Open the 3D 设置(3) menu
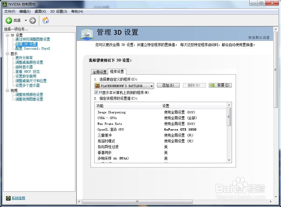The image size is (281, 207). [59, 12]
